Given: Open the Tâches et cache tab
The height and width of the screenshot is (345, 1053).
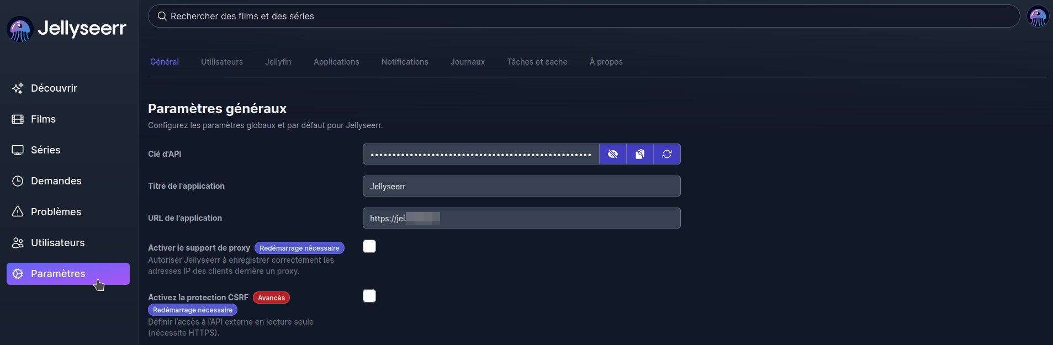Looking at the screenshot, I should [537, 62].
